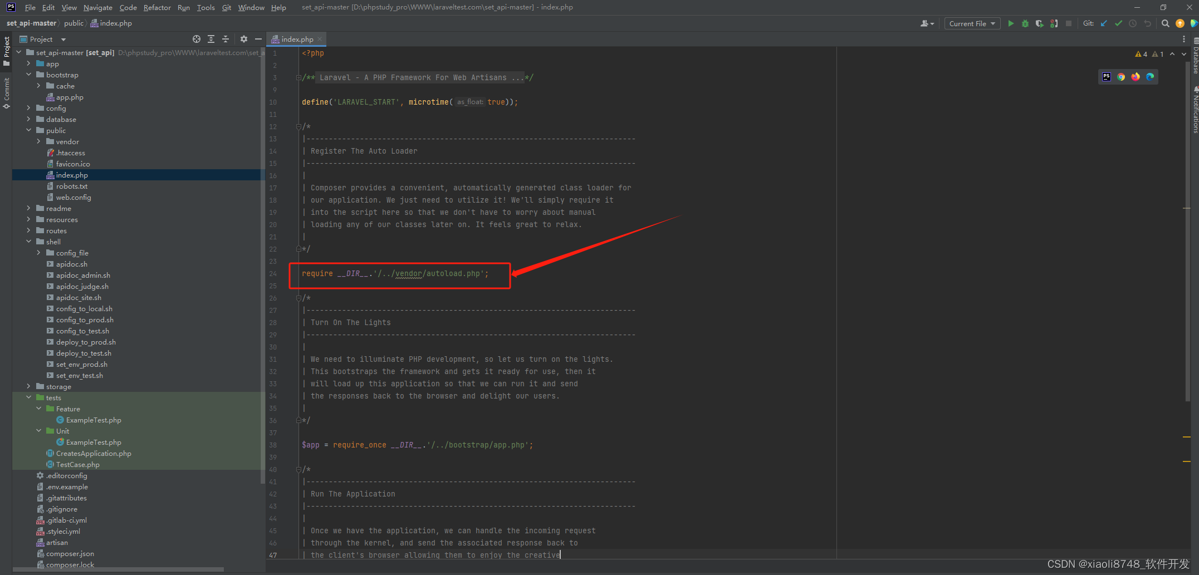Collapse the shell folder in the project tree
Screen dimensions: 1199x575
tap(28, 241)
